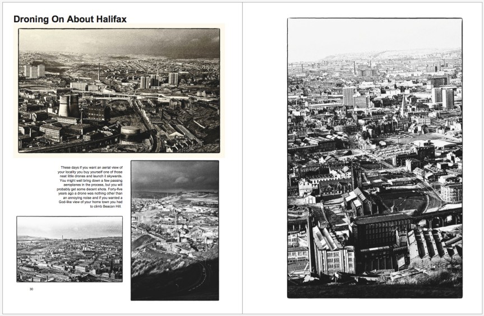The image size is (484, 316).
Task: Click the cooling towers in the top-left photo
Action: 68,105
